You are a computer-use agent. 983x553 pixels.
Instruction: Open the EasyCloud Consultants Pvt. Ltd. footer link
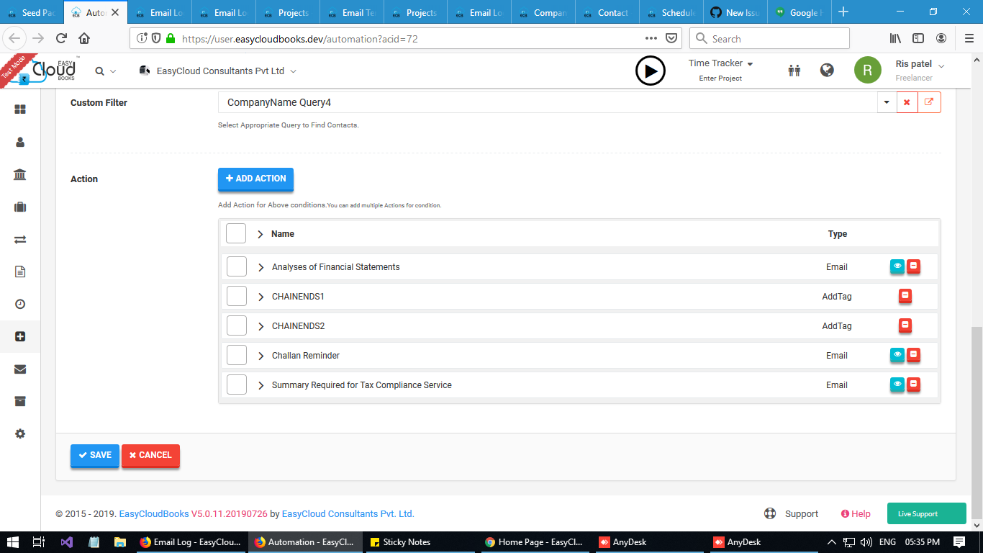click(348, 513)
